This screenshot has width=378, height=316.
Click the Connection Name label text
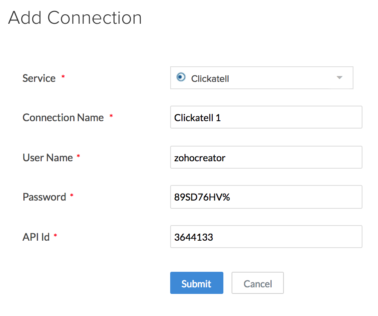[63, 117]
